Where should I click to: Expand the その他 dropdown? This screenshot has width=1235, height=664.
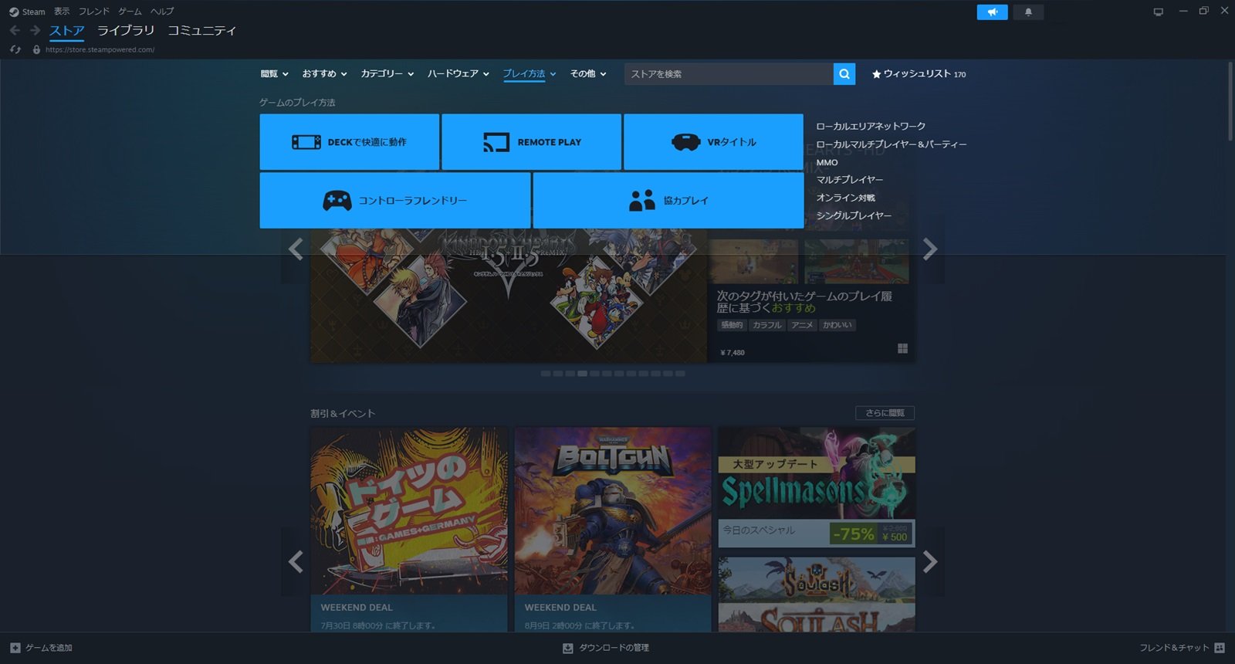(588, 74)
